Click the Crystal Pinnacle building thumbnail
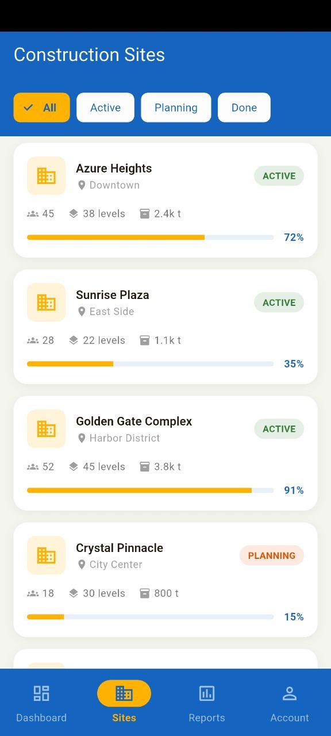Image resolution: width=331 pixels, height=736 pixels. pos(46,555)
